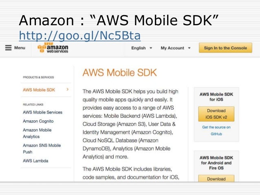The height and width of the screenshot is (195, 260).
Task: Select AWS Mobile SDK in sidebar
Action: [39, 90]
